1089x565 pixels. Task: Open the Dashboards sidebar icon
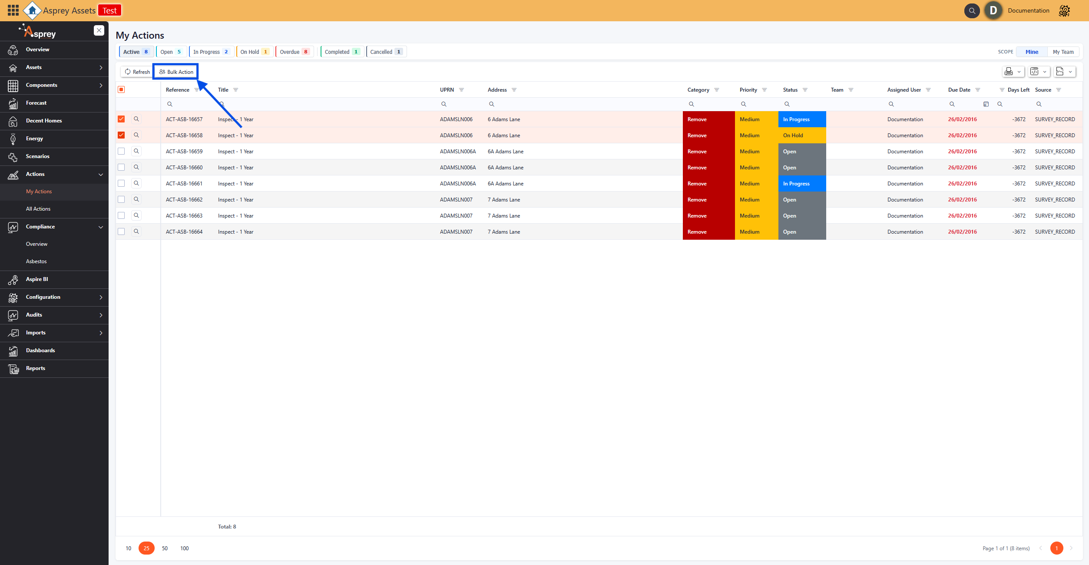(13, 351)
